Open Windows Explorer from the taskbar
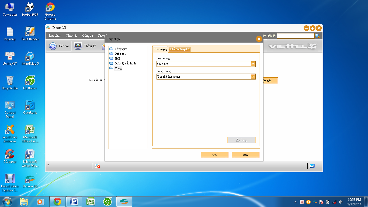Screen dimensions: 368x207 pos(24,202)
